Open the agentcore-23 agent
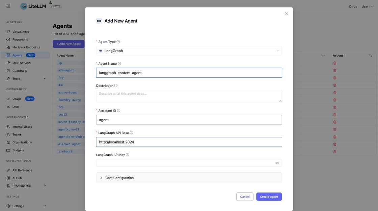 (x=69, y=129)
